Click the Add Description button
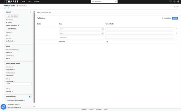 pyautogui.click(x=12, y=16)
